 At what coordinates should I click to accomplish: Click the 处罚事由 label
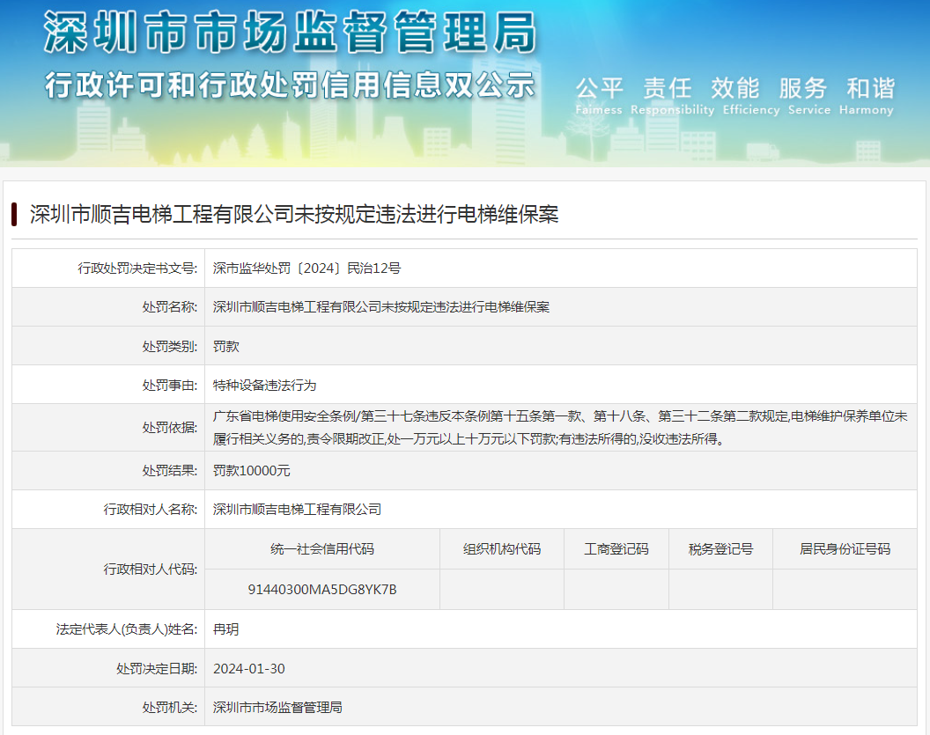(170, 386)
